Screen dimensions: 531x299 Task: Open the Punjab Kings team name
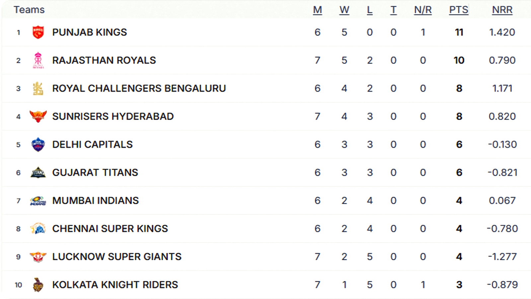coord(90,32)
